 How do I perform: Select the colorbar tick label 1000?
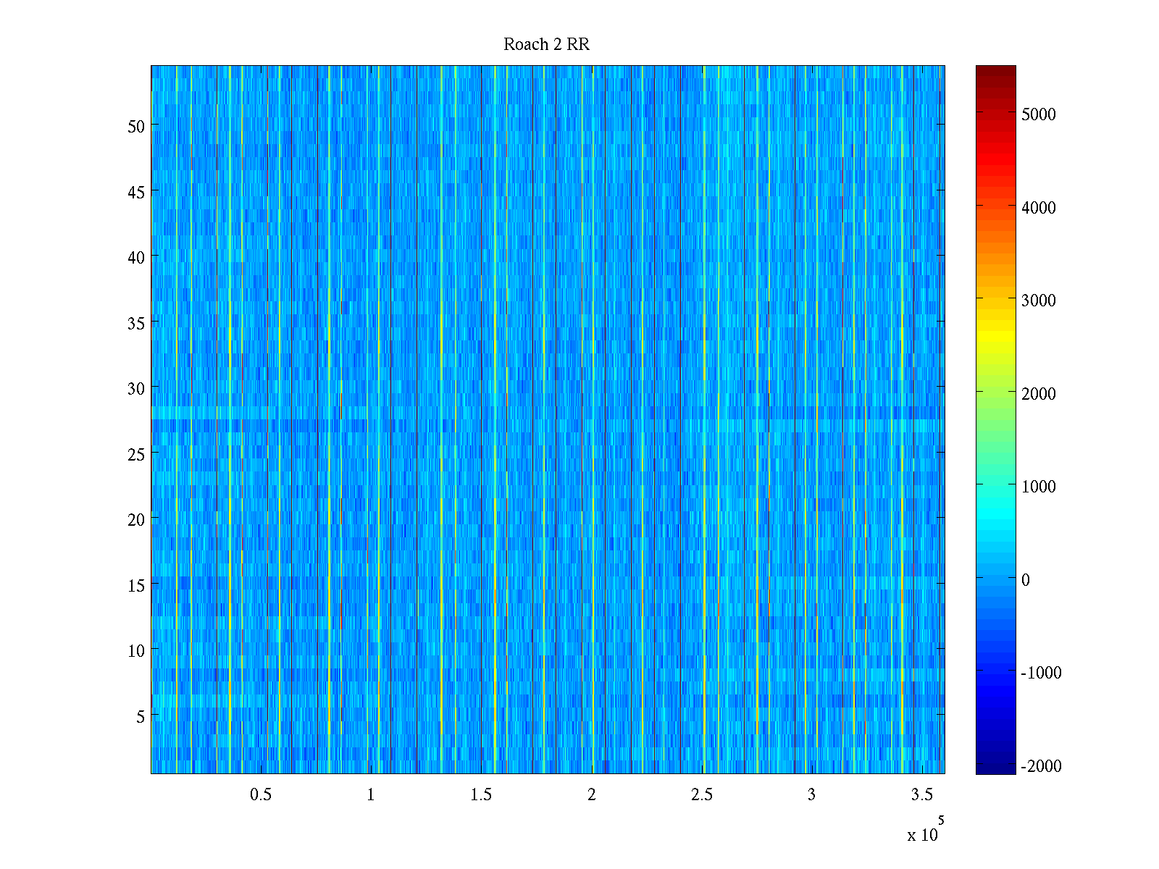point(1038,487)
